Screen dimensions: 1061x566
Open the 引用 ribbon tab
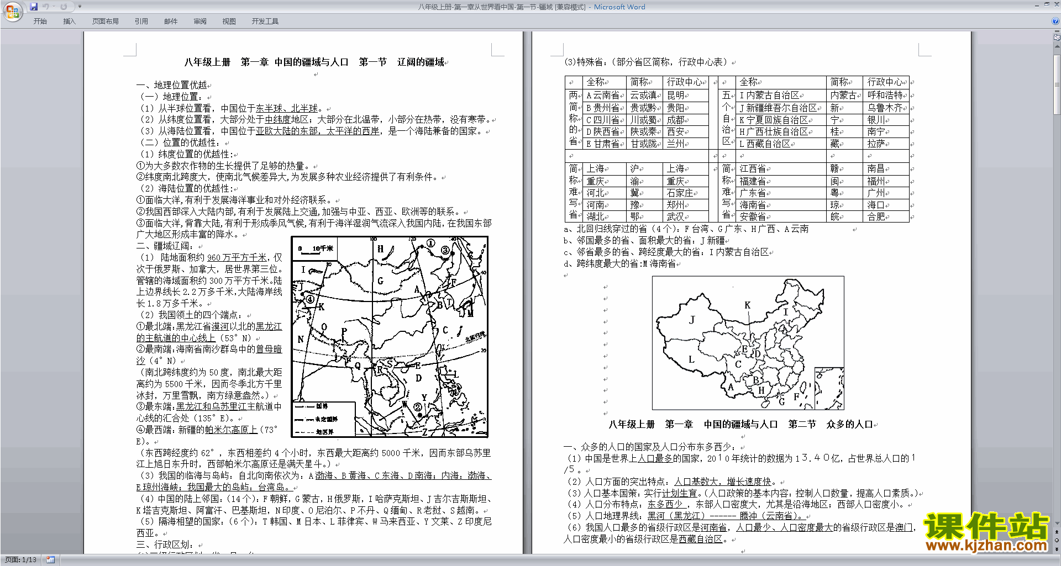click(141, 22)
